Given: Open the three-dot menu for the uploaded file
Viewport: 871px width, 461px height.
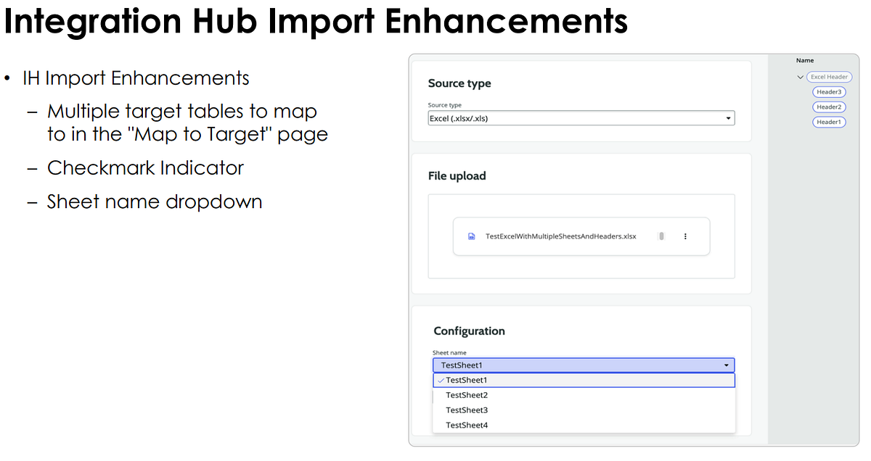Looking at the screenshot, I should point(684,236).
